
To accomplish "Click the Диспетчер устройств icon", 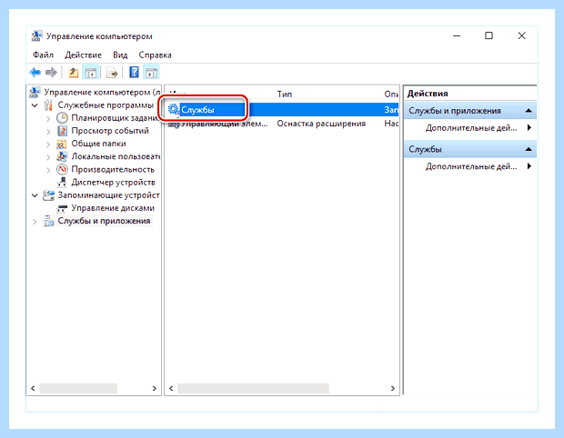I will click(62, 182).
